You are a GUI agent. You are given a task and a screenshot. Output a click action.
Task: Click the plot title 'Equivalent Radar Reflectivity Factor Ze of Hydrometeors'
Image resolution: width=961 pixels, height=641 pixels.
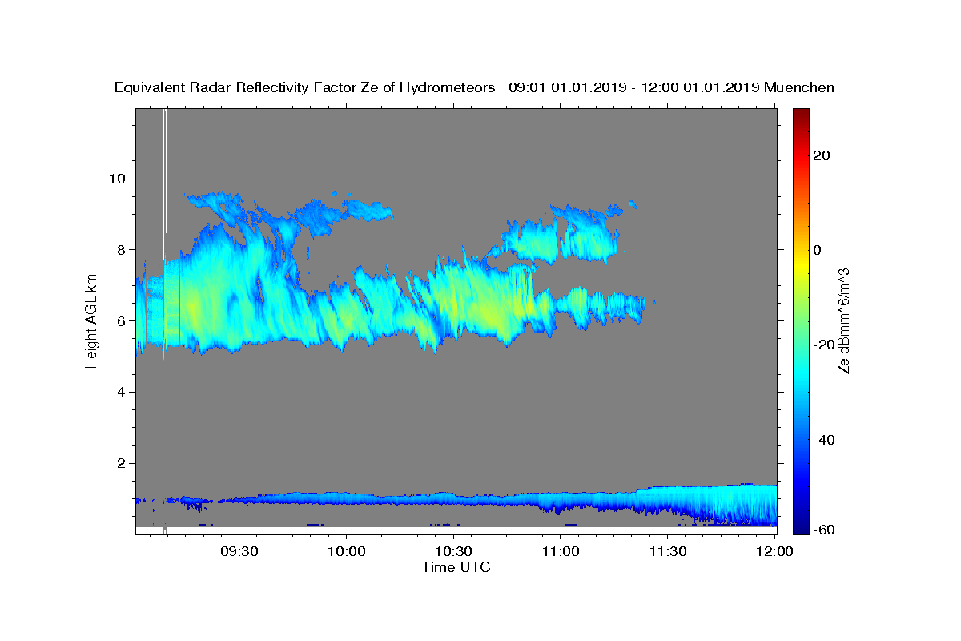pos(305,88)
